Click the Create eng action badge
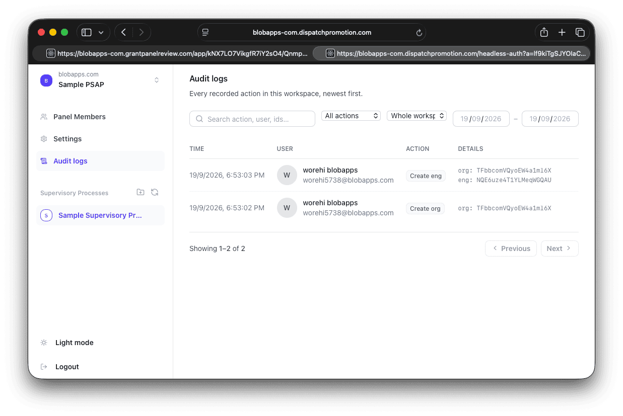The image size is (623, 416). tap(426, 176)
